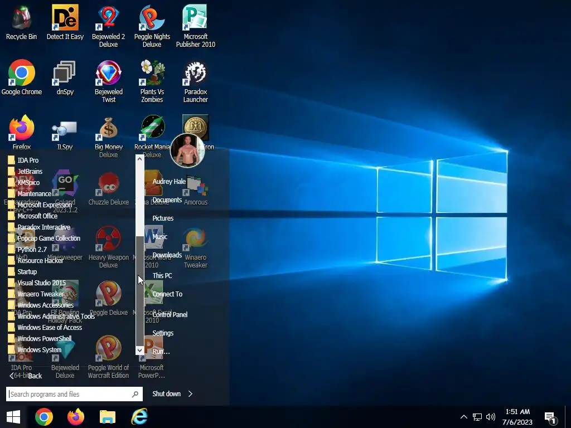Open Peggle Nights Deluxe shortcut
The width and height of the screenshot is (571, 428).
coord(152,26)
